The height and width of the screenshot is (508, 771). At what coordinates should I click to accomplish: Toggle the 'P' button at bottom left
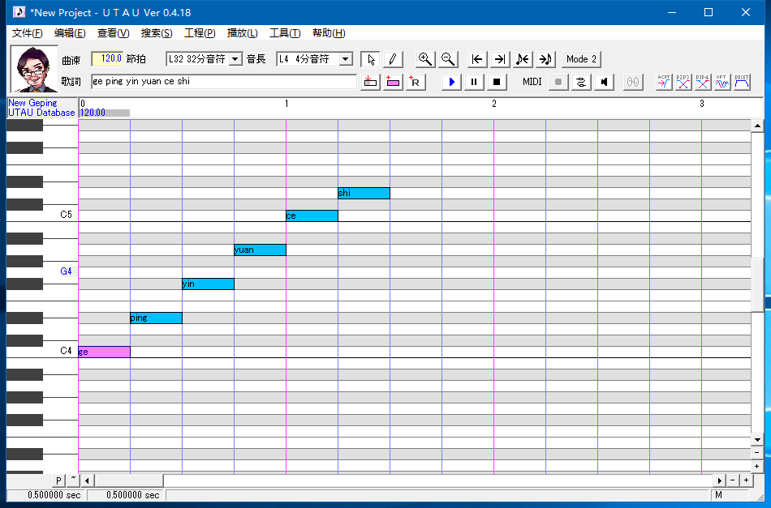point(58,480)
